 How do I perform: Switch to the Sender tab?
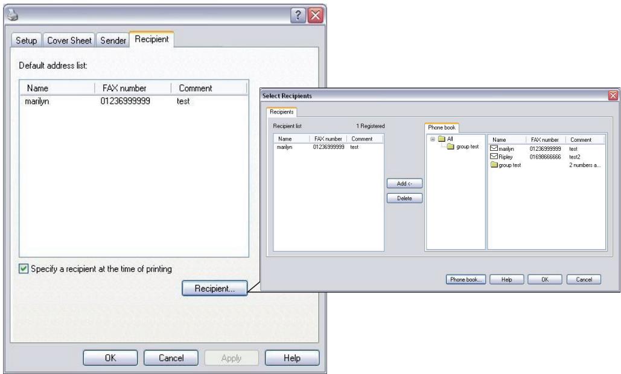click(113, 40)
